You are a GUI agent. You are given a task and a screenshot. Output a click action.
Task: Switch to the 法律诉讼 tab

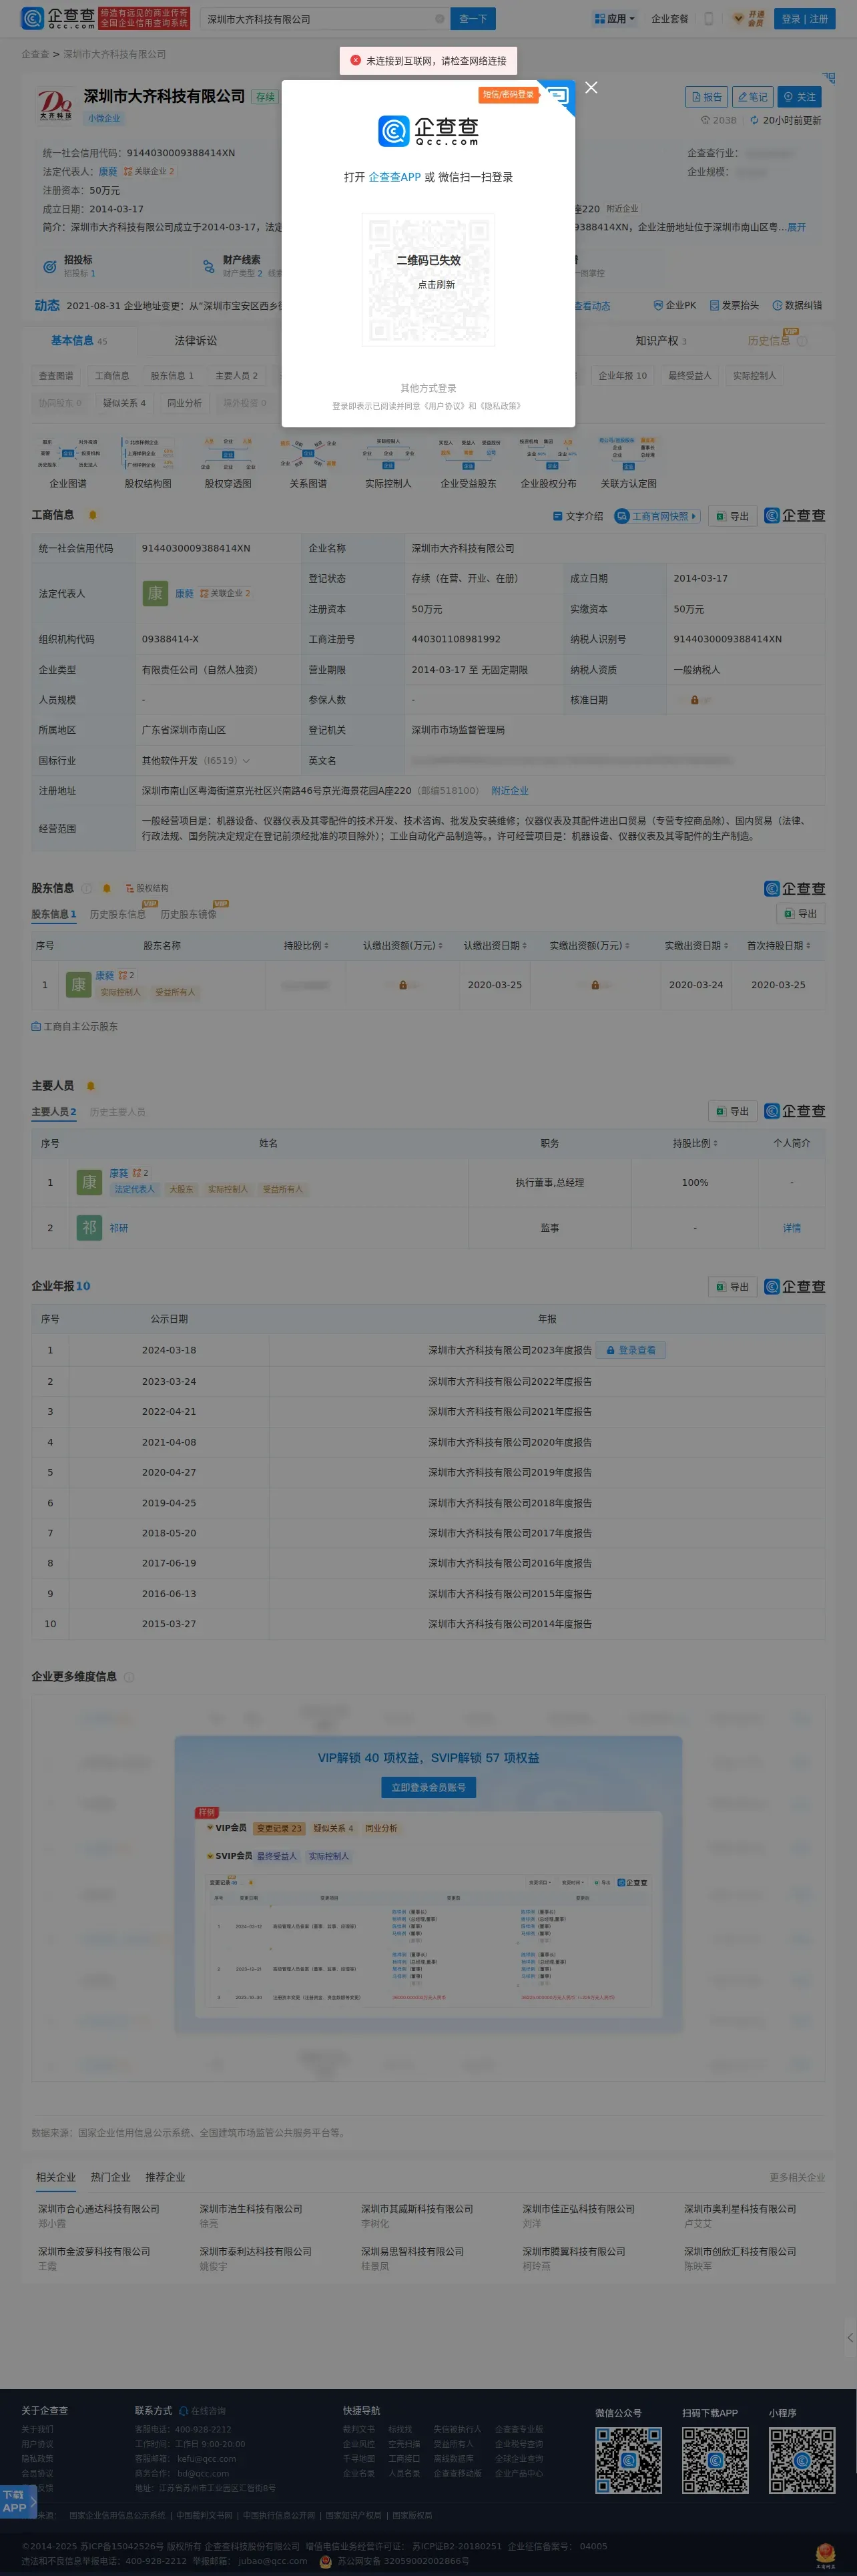pos(195,341)
